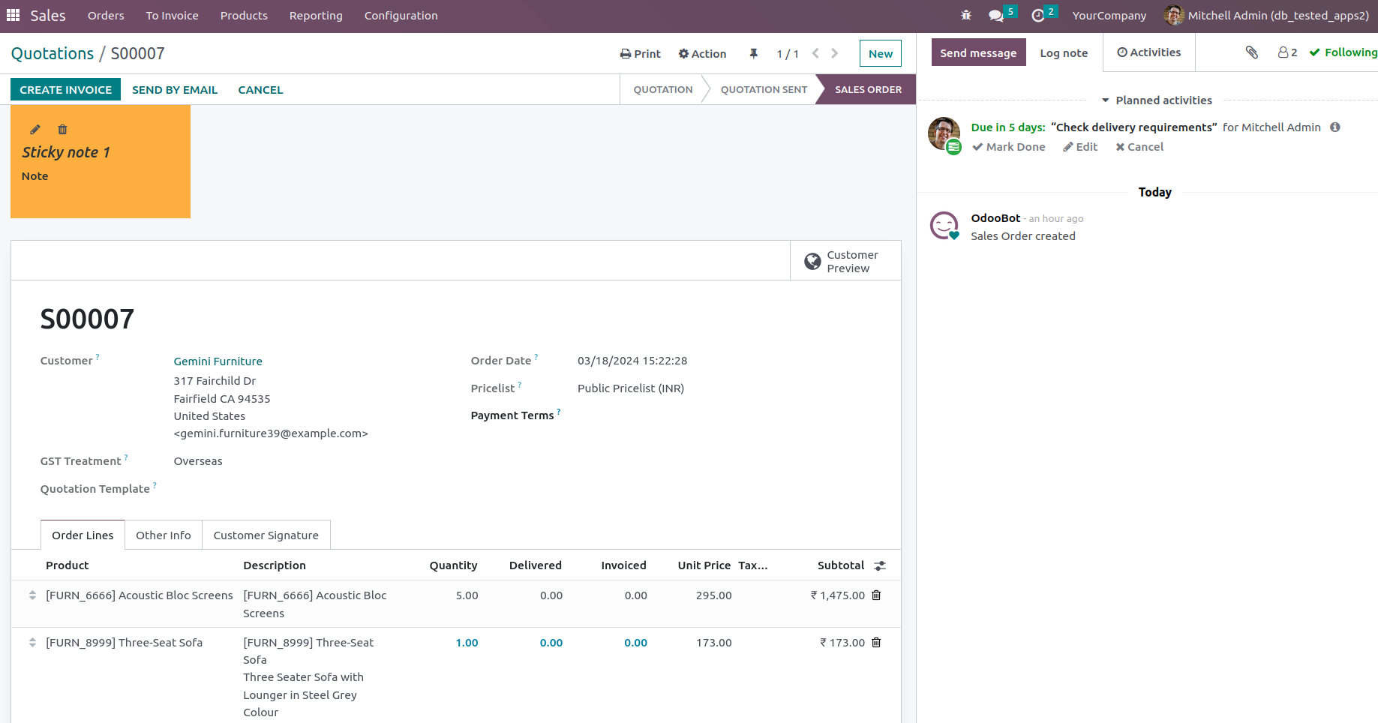Open the Action dropdown menu
Viewport: 1378px width, 723px height.
[x=702, y=54]
